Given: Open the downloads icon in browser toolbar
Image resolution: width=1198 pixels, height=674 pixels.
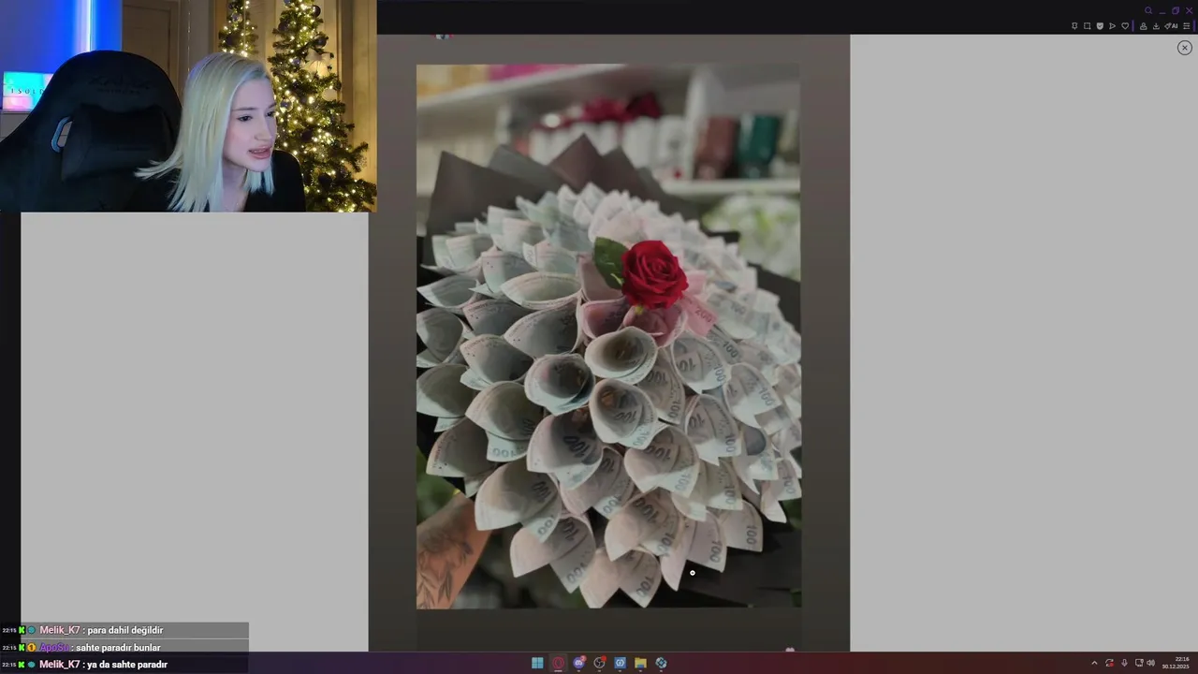Looking at the screenshot, I should pyautogui.click(x=1156, y=26).
